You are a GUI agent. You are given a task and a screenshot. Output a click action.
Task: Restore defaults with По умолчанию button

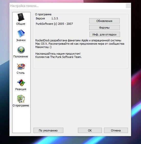(48, 130)
